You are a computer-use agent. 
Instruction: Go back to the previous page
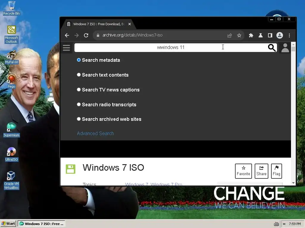point(67,35)
